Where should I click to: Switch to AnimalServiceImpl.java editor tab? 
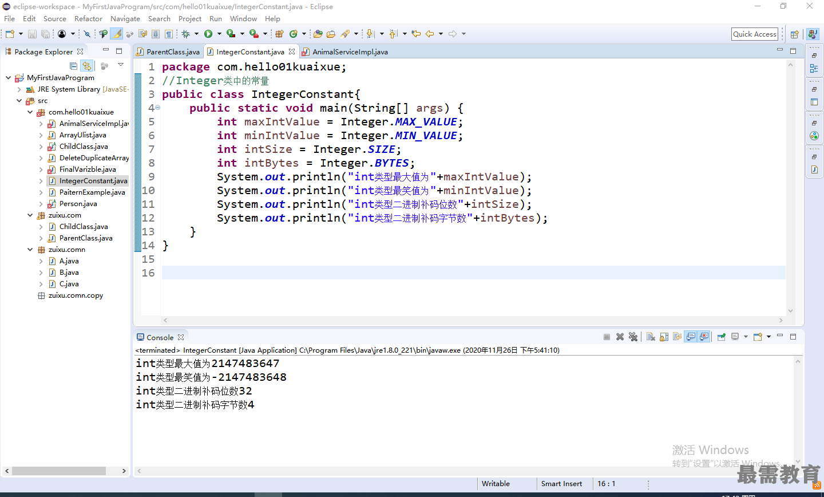click(x=345, y=52)
